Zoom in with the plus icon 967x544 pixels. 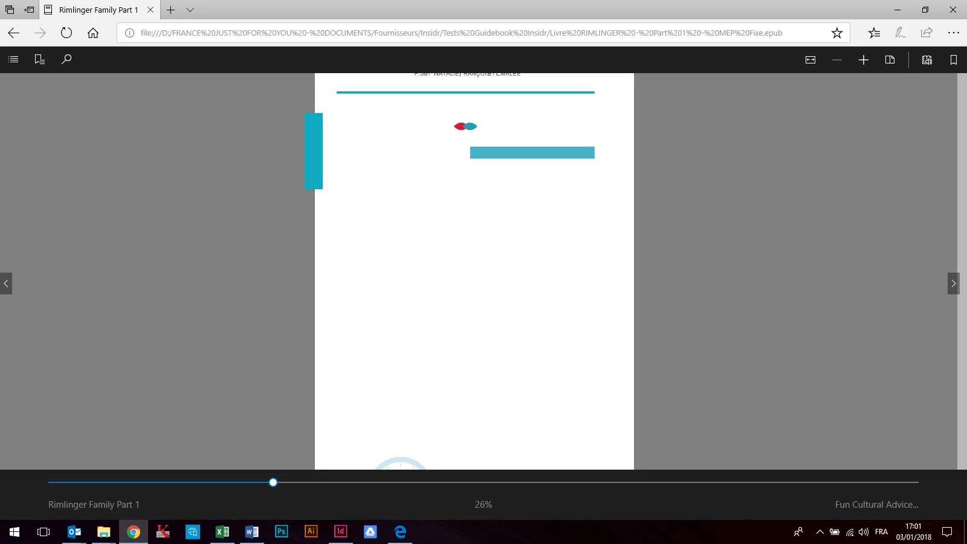[x=864, y=60]
